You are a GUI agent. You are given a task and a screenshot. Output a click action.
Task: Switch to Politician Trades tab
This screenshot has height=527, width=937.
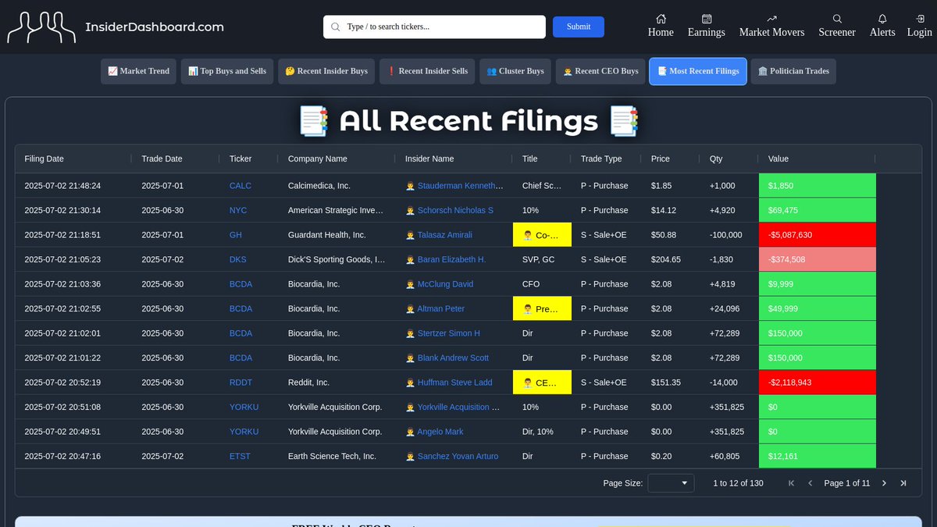pos(793,71)
